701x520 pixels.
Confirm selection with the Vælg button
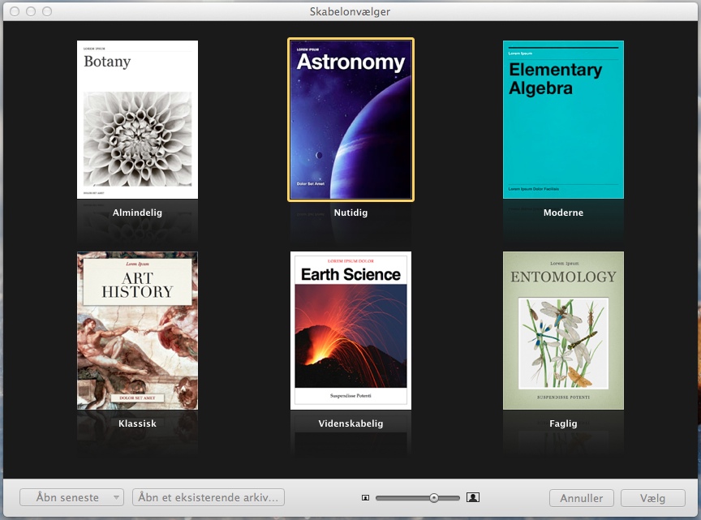(652, 498)
